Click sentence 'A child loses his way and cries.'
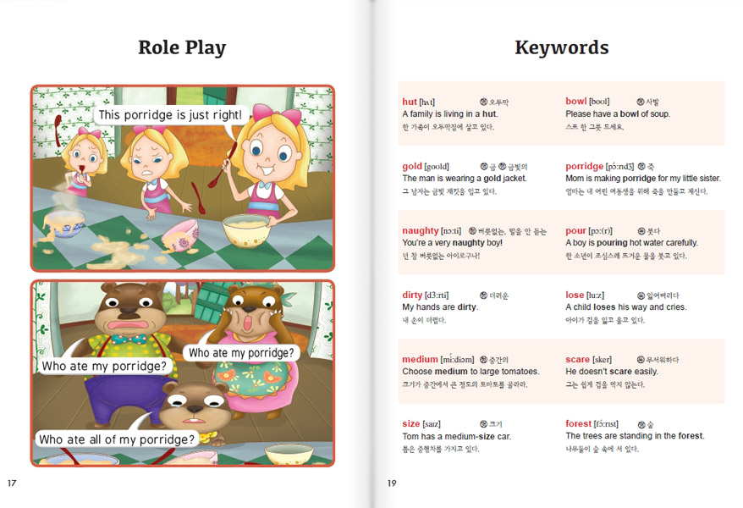Viewport: 743px width, 508px height. click(626, 307)
